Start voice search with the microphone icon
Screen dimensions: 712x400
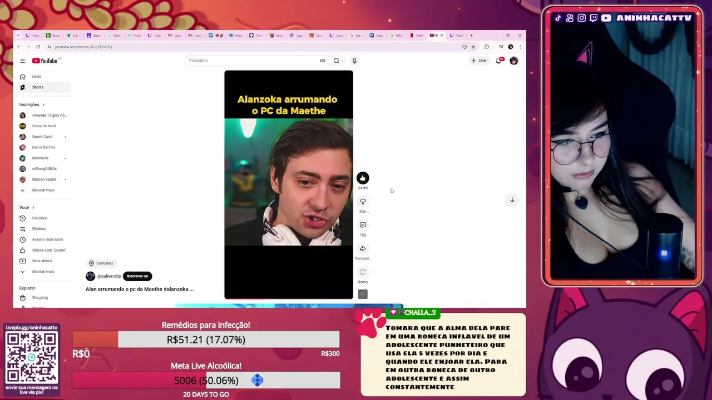pyautogui.click(x=354, y=61)
